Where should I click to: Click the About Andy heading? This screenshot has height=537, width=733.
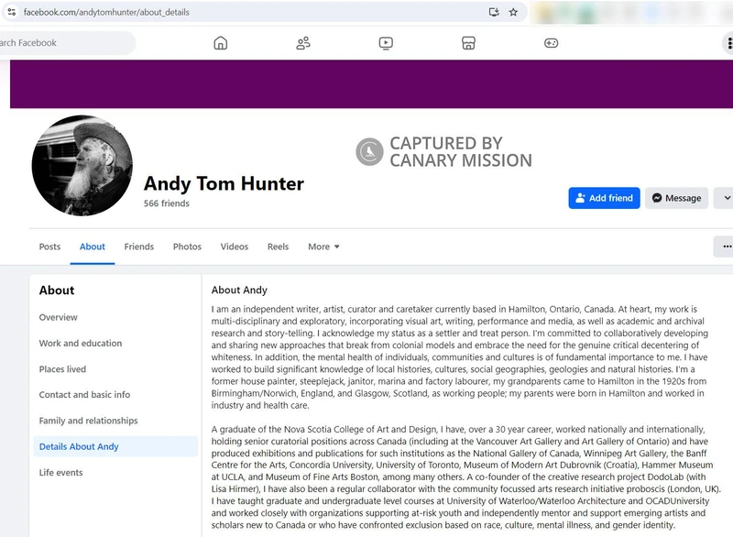coord(239,290)
